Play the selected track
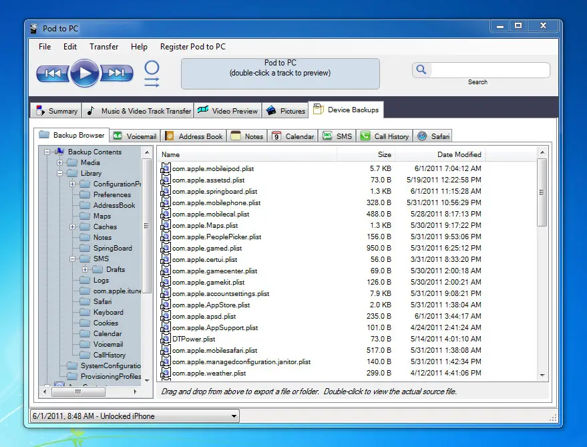The height and width of the screenshot is (447, 587). [85, 73]
